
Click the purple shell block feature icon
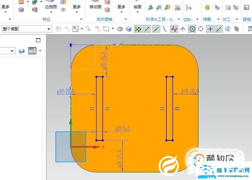pyautogui.click(x=21, y=10)
